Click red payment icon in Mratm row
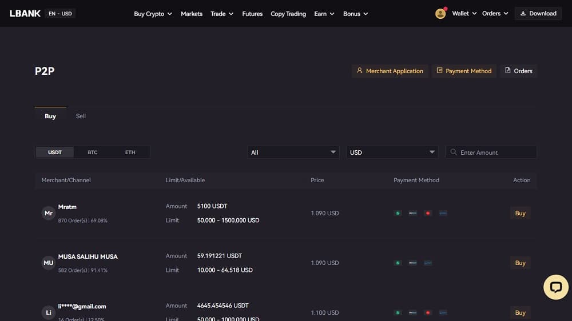Viewport: 572px width, 321px height. tap(428, 213)
